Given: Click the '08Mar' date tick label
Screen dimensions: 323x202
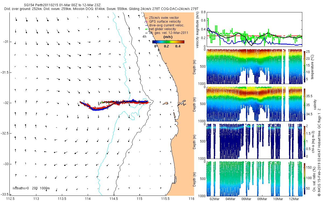Looking at the screenshot, I should tap(262, 199).
